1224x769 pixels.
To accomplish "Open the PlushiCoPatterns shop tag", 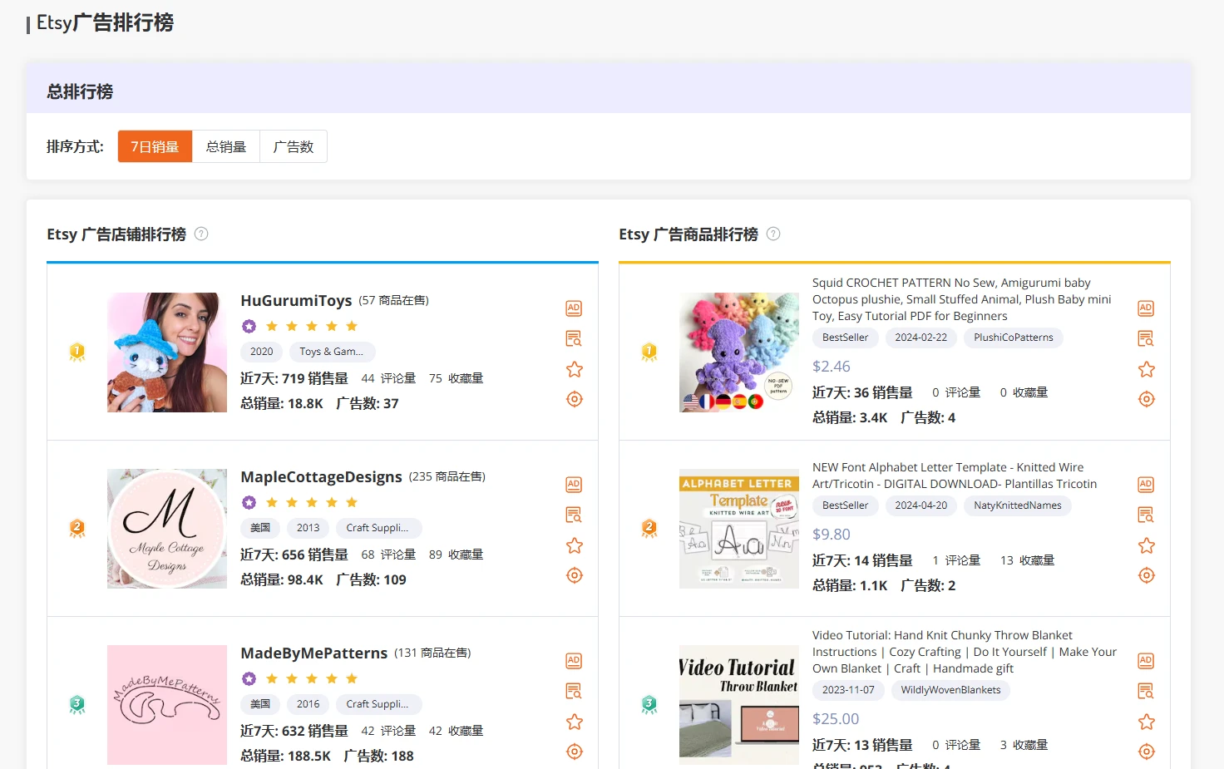I will (x=1013, y=338).
